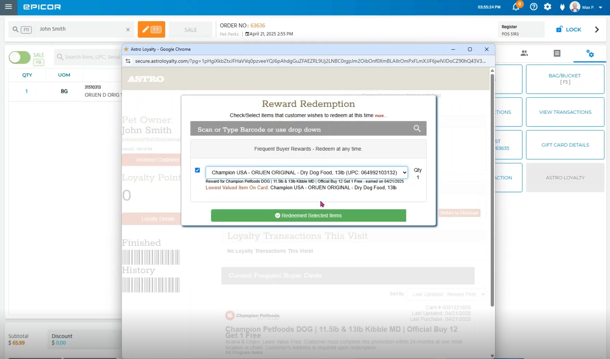Click the 'more' link in Reward Redemption
This screenshot has width=610, height=359.
pos(379,116)
